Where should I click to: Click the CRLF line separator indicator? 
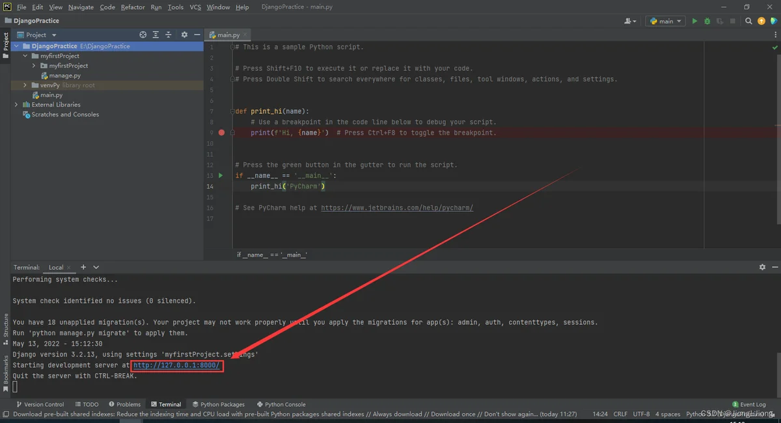point(620,414)
